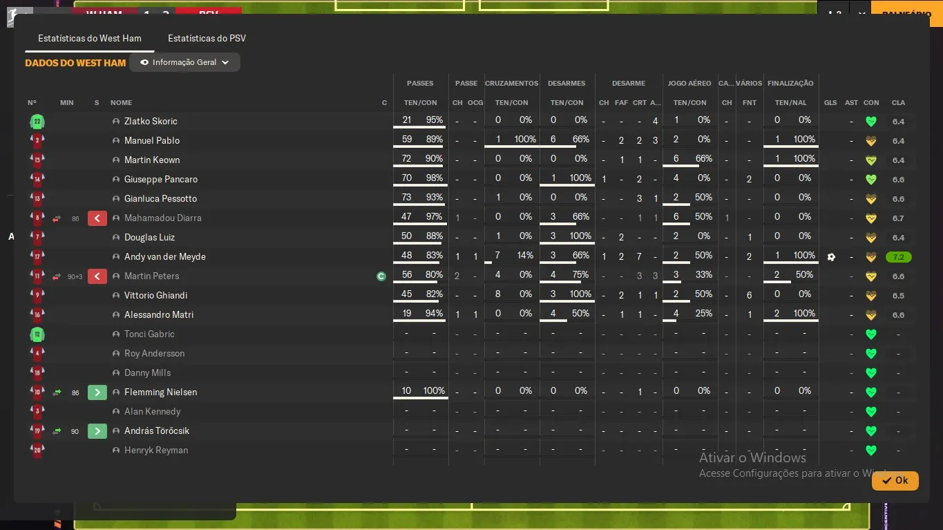
Task: Click the red substituted-off arrow for Mahamadou Diarra
Action: [97, 218]
